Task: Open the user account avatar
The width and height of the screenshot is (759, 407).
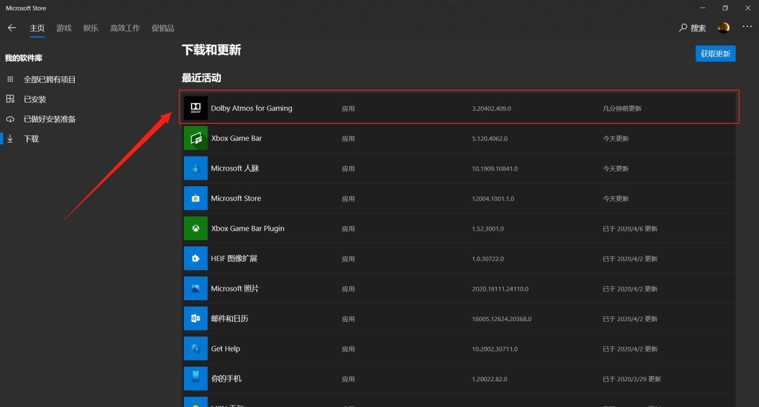Action: click(724, 27)
